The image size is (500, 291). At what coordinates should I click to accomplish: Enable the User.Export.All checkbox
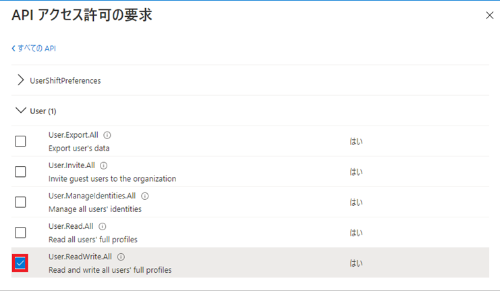(20, 141)
